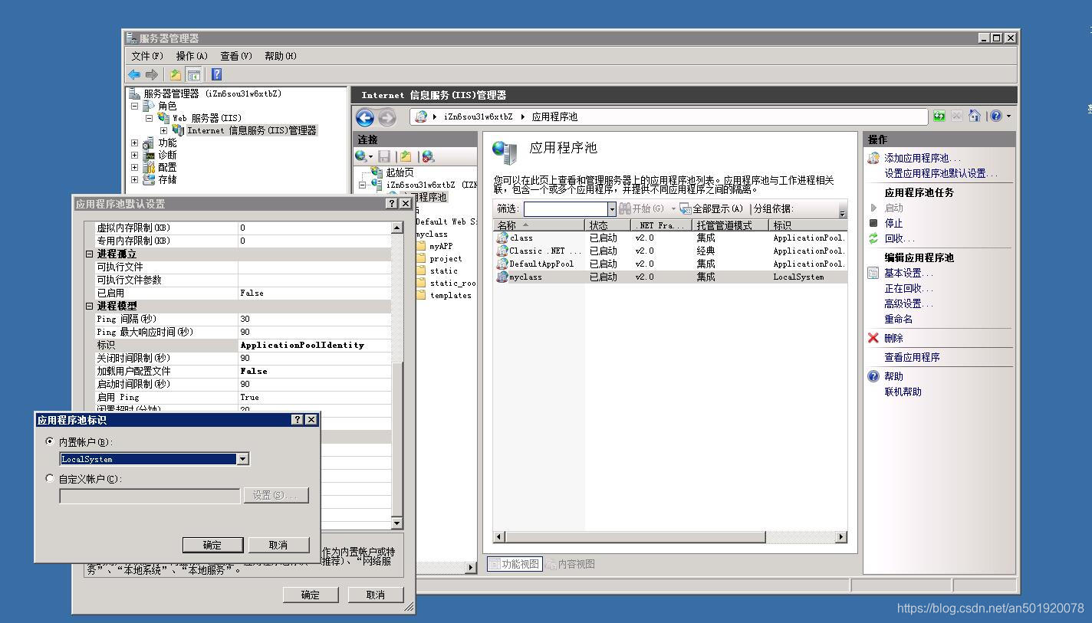Click the blue help icon in IIS navigation bar

tap(996, 116)
